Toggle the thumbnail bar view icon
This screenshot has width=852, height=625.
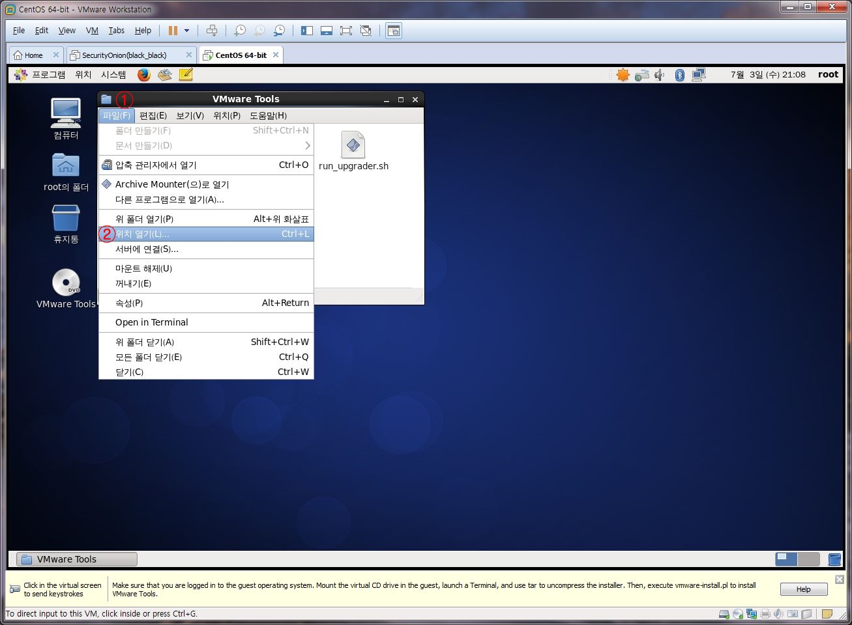coord(327,31)
